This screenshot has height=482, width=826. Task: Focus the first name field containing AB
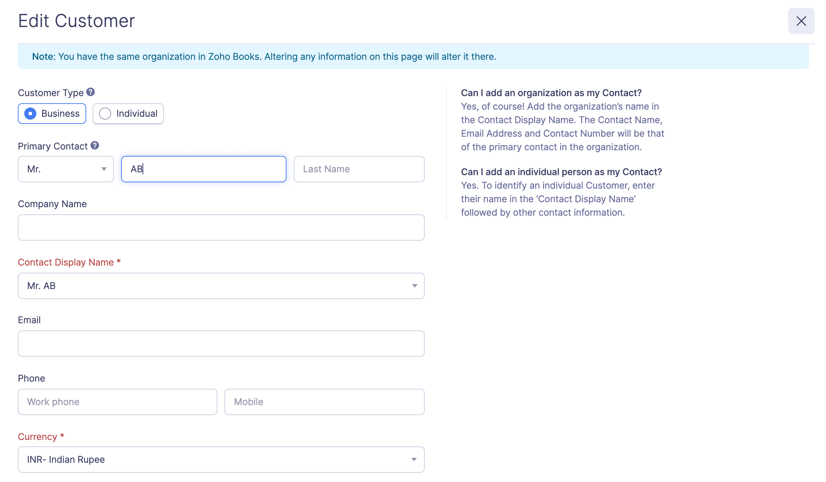pos(203,169)
